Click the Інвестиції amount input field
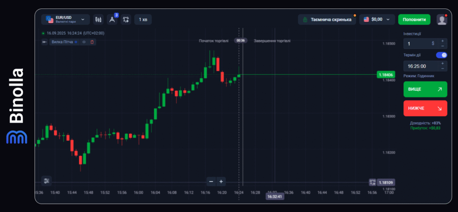This screenshot has width=458, height=212. click(x=418, y=44)
